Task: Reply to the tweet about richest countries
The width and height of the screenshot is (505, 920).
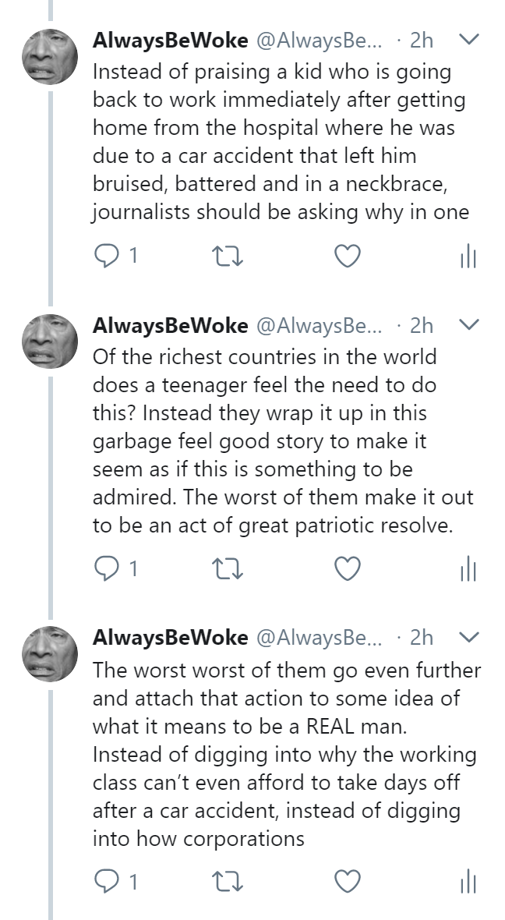Action: point(105,569)
